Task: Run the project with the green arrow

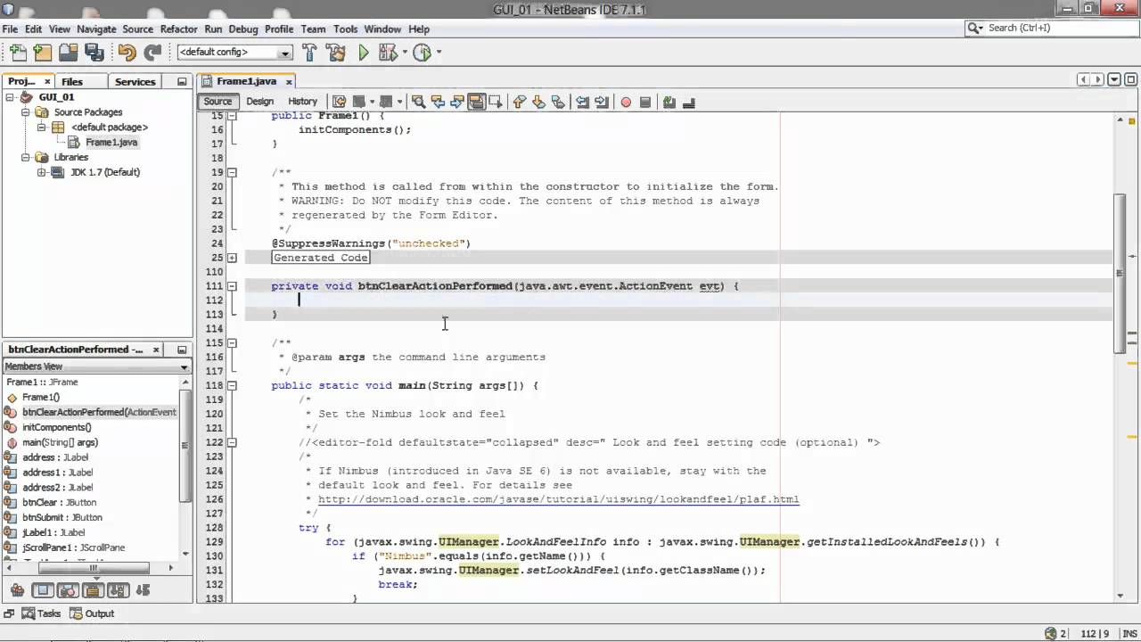Action: (x=364, y=53)
